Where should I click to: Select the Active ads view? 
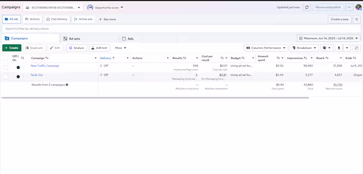(x=83, y=19)
